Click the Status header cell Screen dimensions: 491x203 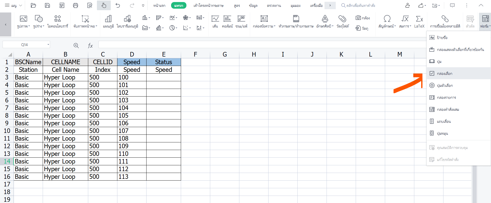[164, 62]
